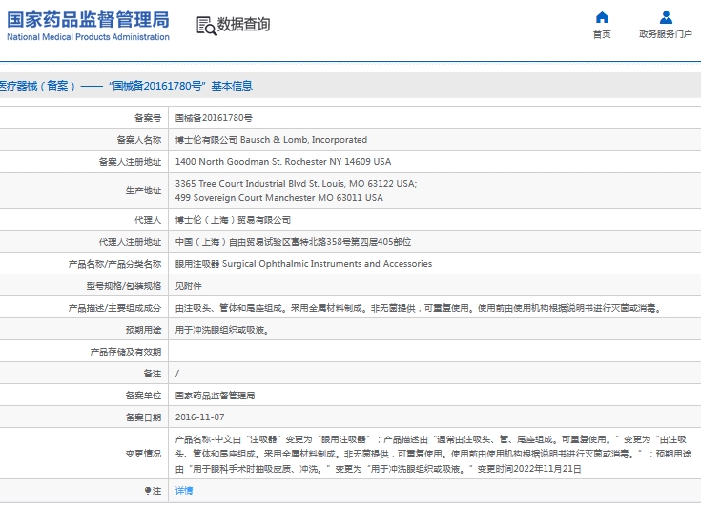Viewport: 701px width, 508px height.
Task: Select the 用于冲洗眼组织或吸液 intended use text
Action: click(222, 330)
